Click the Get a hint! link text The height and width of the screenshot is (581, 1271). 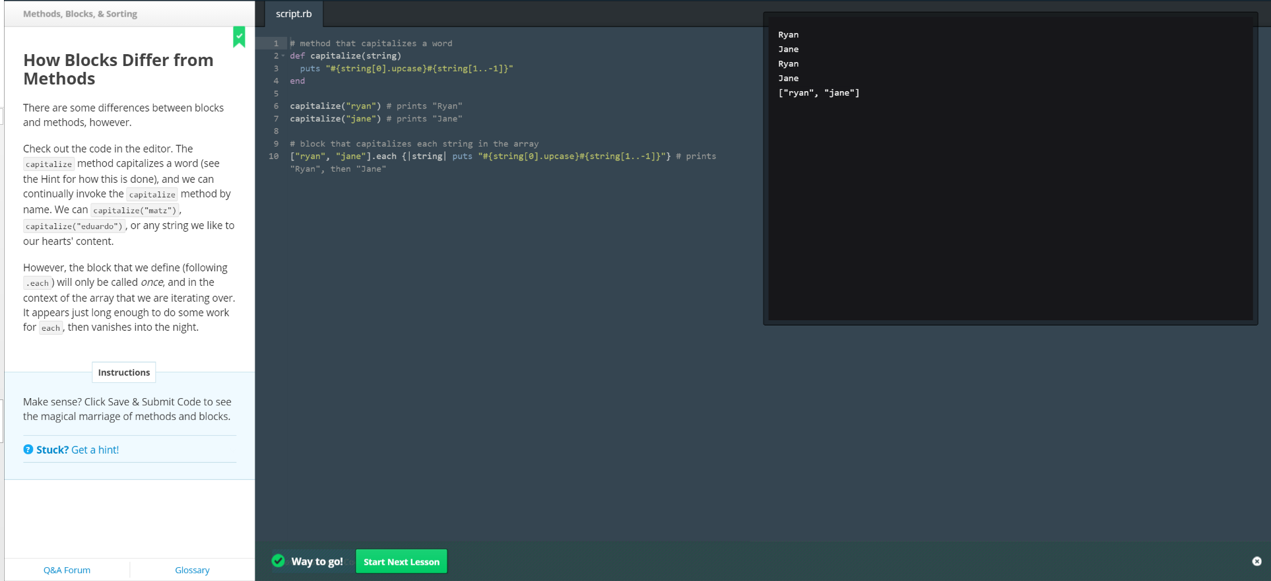[x=95, y=450]
